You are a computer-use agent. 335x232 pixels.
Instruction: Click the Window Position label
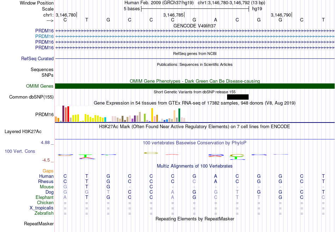pos(37,3)
